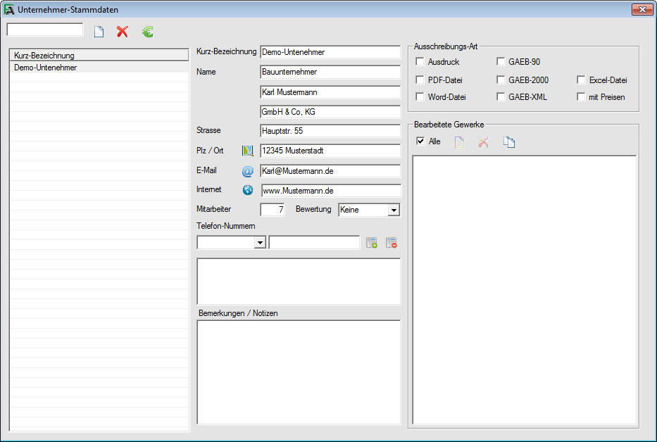The height and width of the screenshot is (442, 657).
Task: Click the Bemerkungen / Notizen text area
Action: (x=299, y=372)
